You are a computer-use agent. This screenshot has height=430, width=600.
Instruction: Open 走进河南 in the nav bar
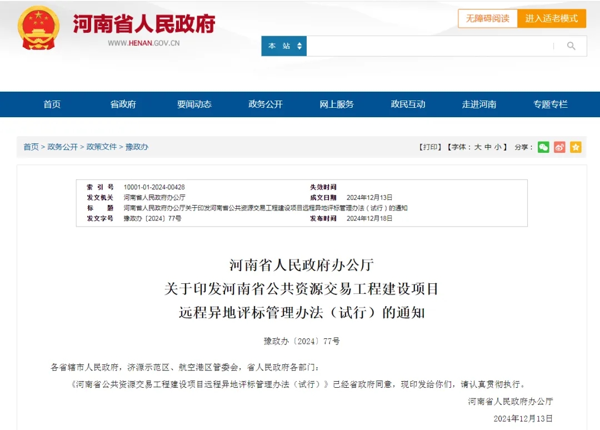(479, 104)
